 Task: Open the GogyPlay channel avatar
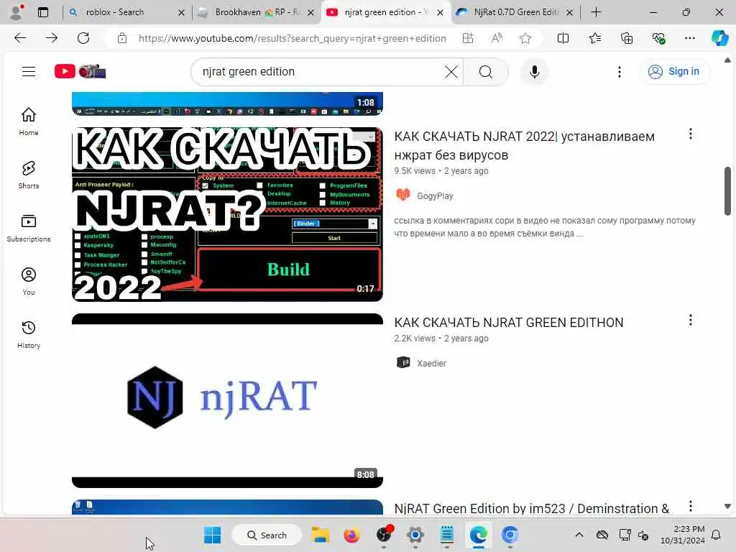pos(403,195)
